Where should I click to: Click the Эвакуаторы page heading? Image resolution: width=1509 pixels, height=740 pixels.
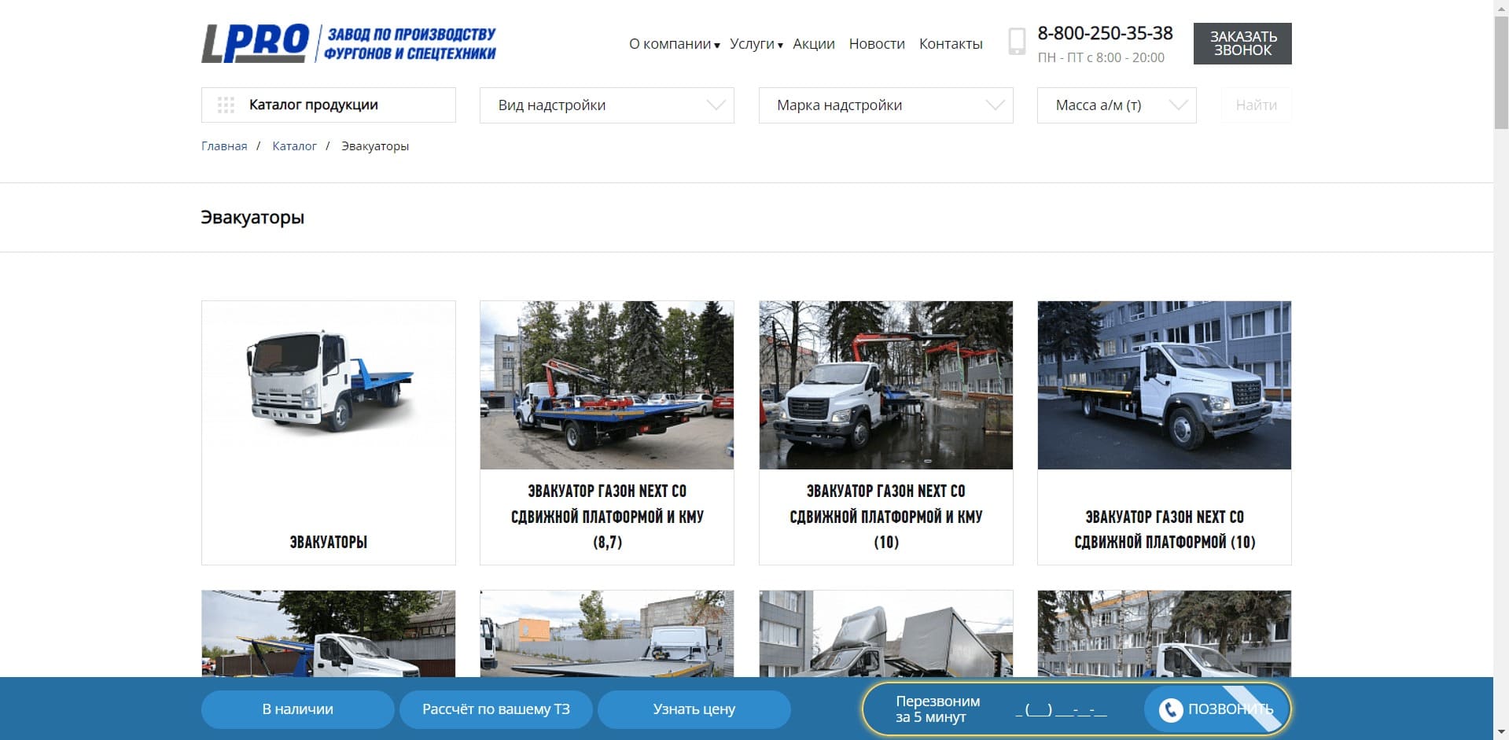click(252, 217)
